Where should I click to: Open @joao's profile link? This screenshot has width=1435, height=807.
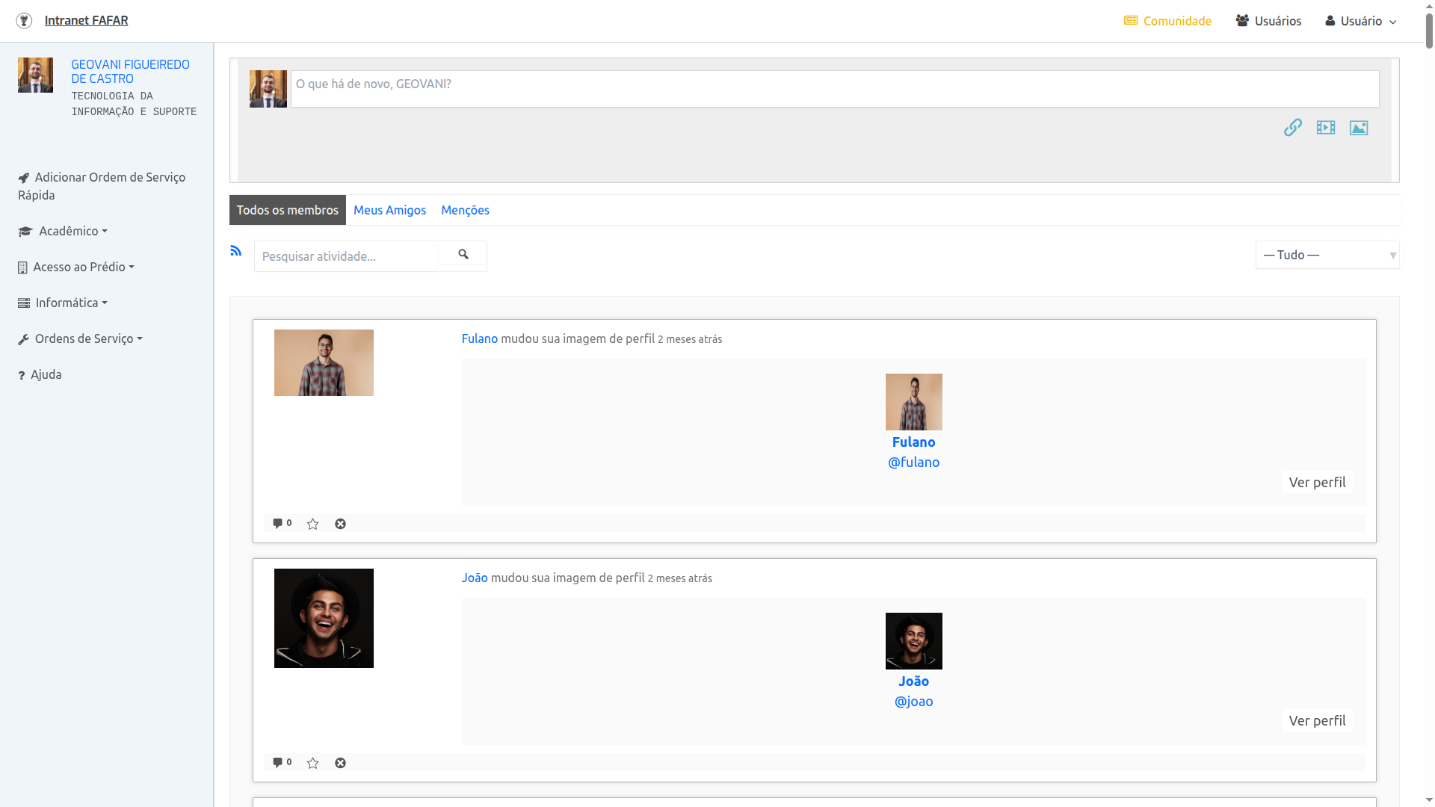(x=913, y=701)
